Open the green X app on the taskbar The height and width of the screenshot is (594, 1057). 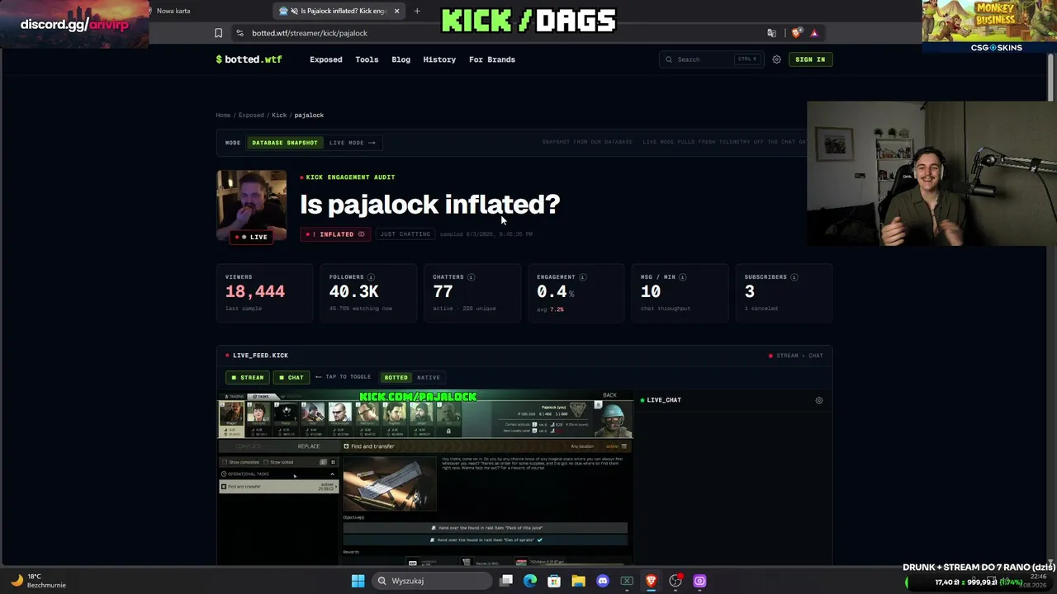point(627,581)
